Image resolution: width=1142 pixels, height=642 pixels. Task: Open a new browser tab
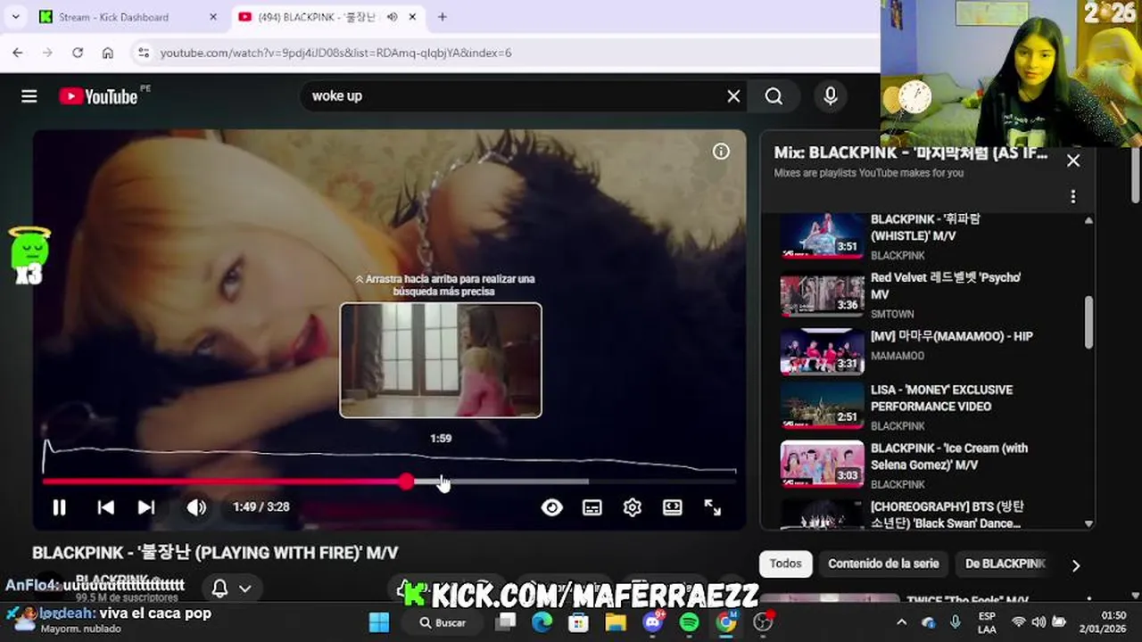[x=442, y=17]
